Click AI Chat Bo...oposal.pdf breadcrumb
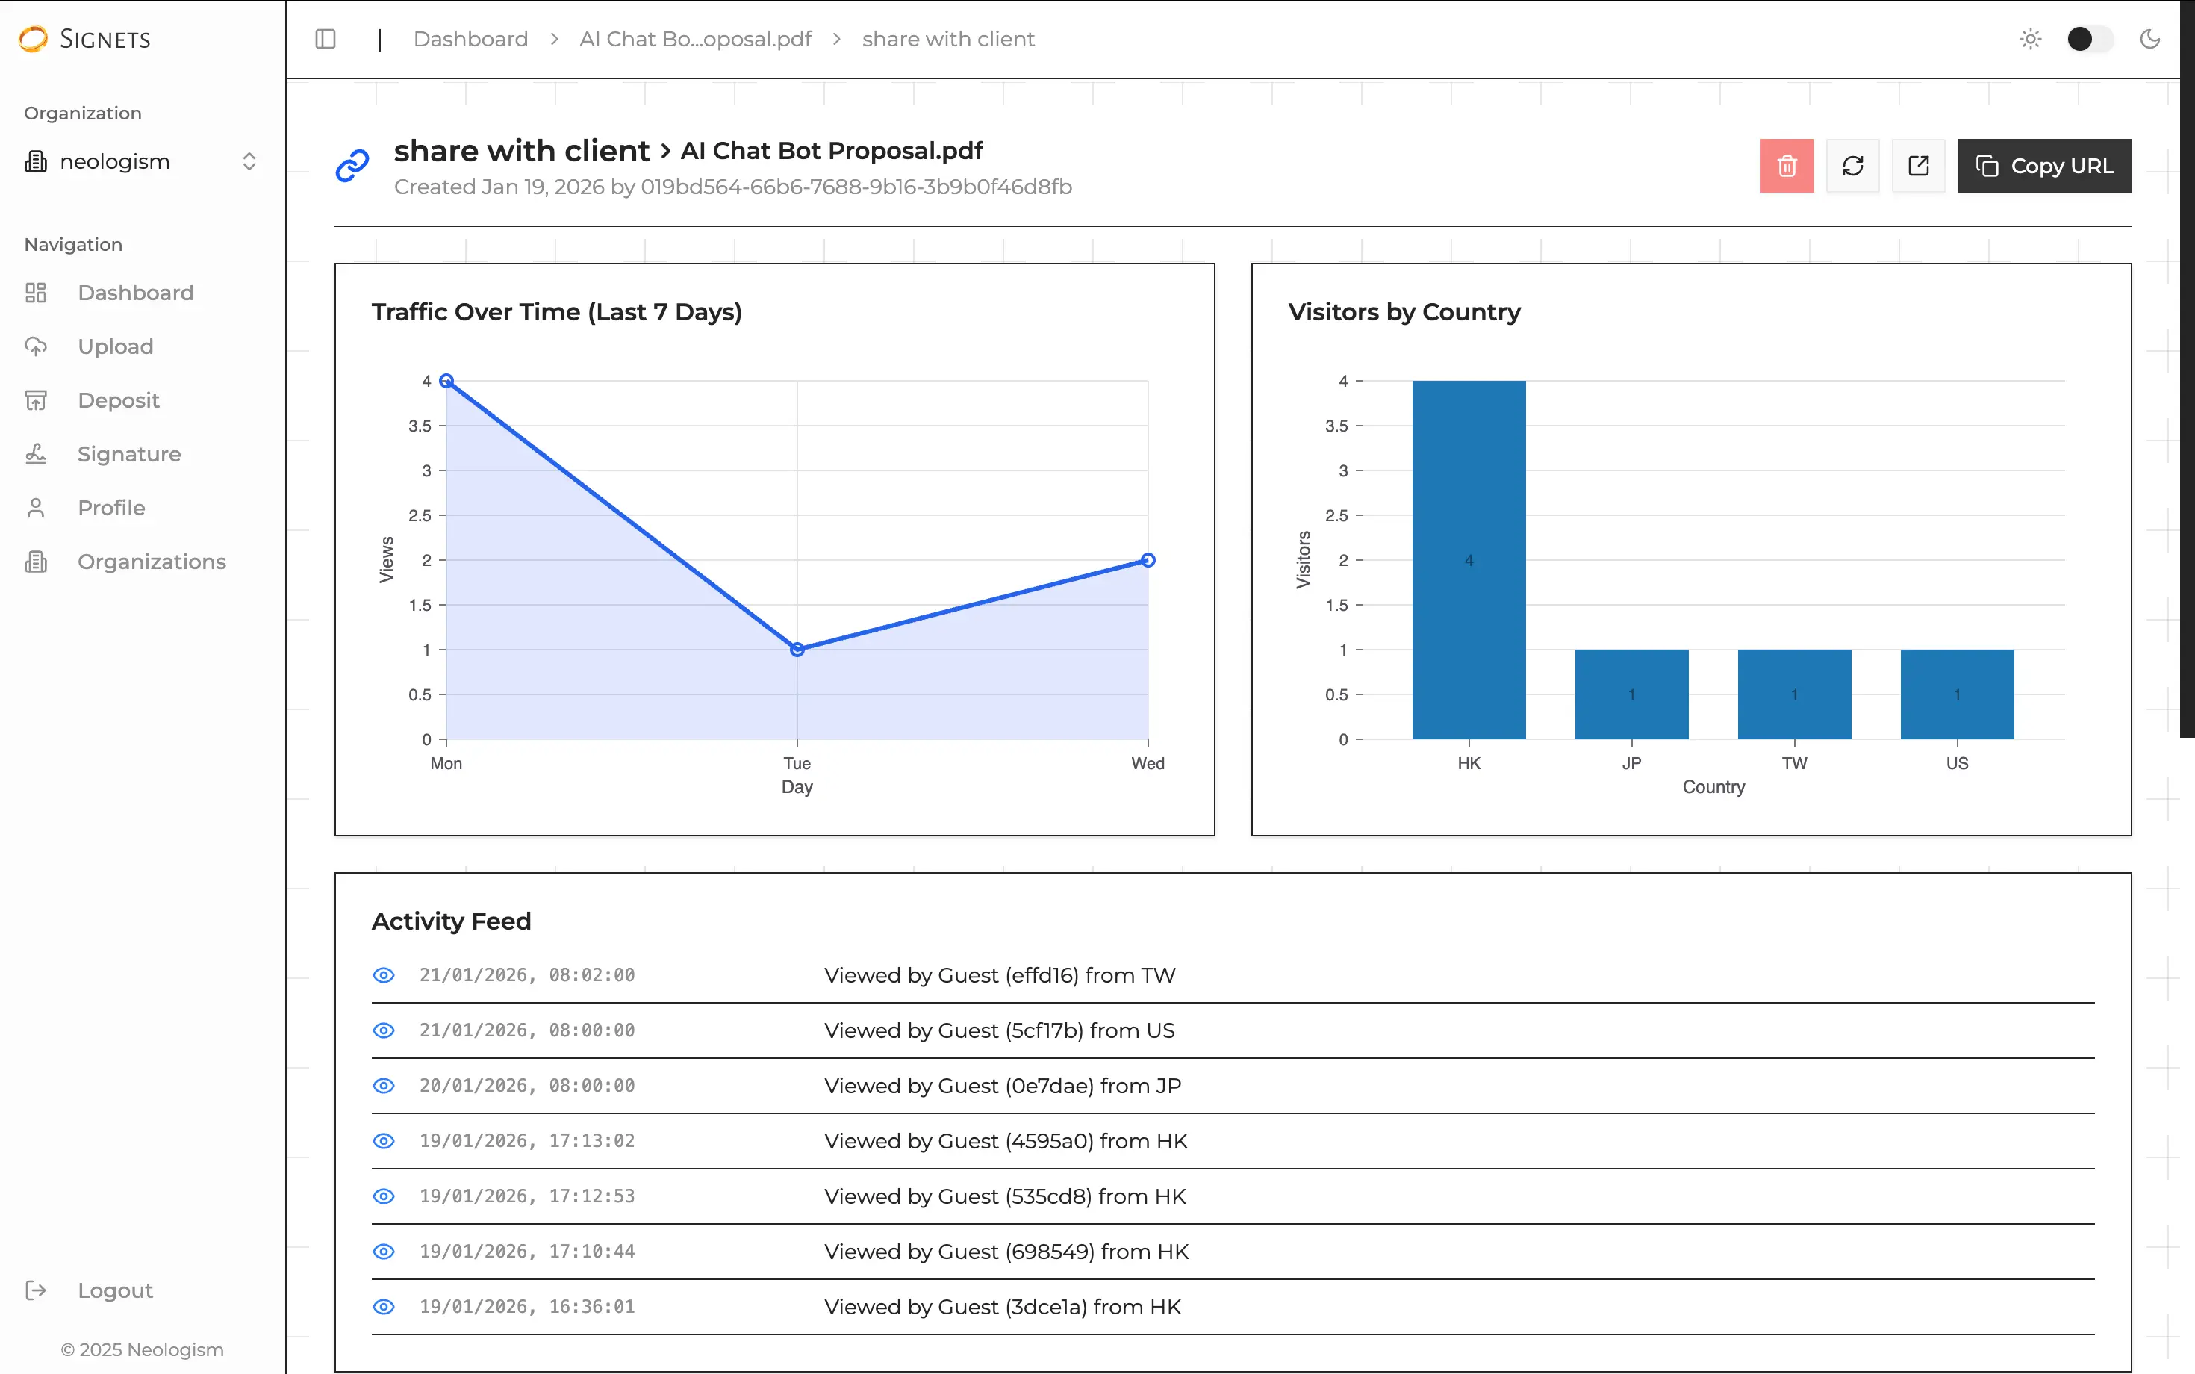Viewport: 2195px width, 1374px height. (695, 39)
